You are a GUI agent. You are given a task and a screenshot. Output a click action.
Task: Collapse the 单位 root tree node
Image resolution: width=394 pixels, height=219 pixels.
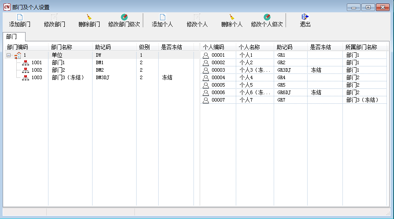click(8, 55)
